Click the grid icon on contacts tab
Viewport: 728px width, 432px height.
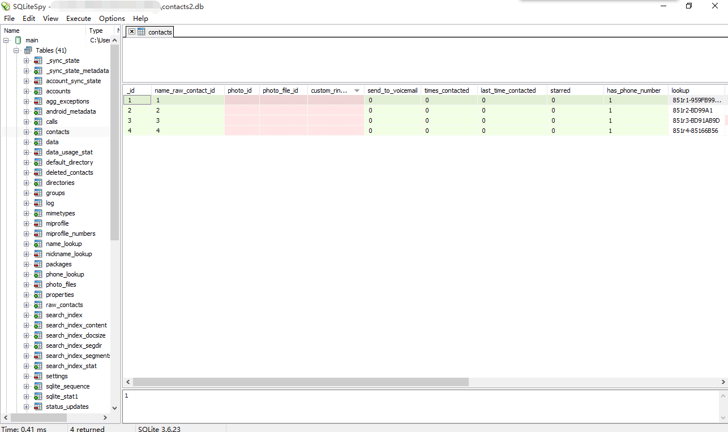pyautogui.click(x=142, y=32)
